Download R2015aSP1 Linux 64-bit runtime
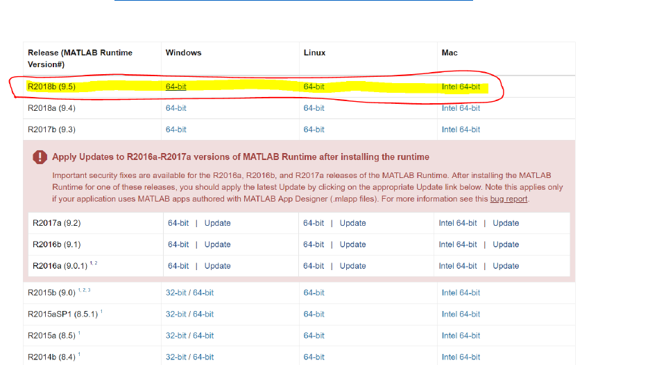This screenshot has width=650, height=365. (x=314, y=314)
